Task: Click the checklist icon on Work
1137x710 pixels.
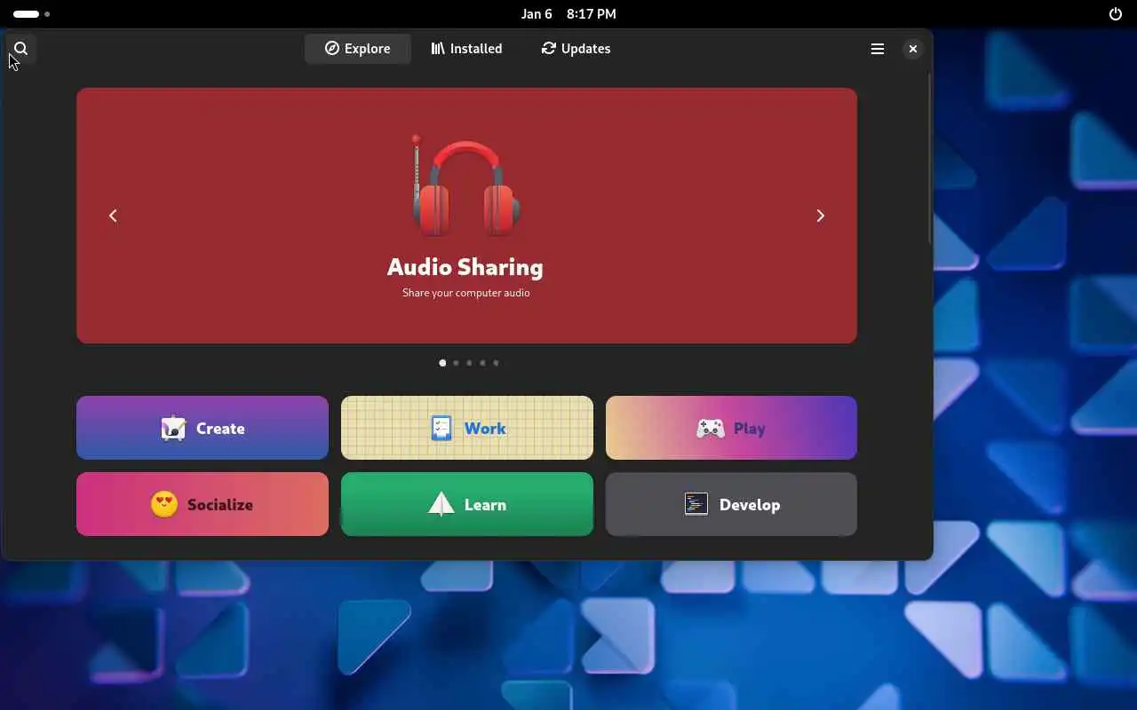Action: coord(441,428)
